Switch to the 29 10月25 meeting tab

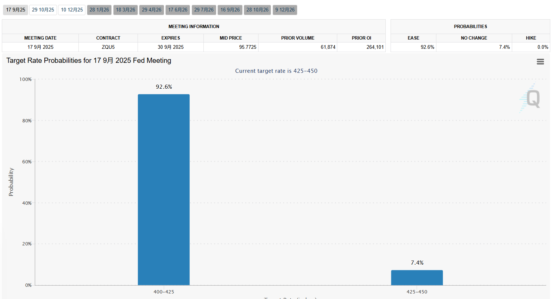43,10
